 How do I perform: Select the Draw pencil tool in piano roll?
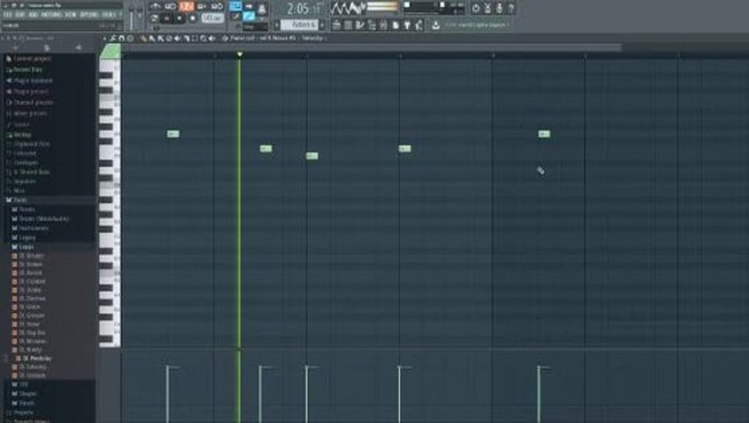point(144,38)
